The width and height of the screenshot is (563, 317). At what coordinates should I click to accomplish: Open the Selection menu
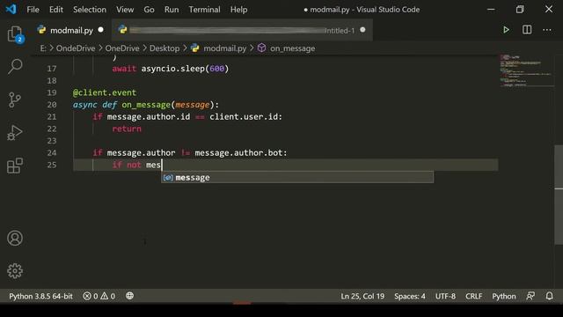[x=90, y=10]
